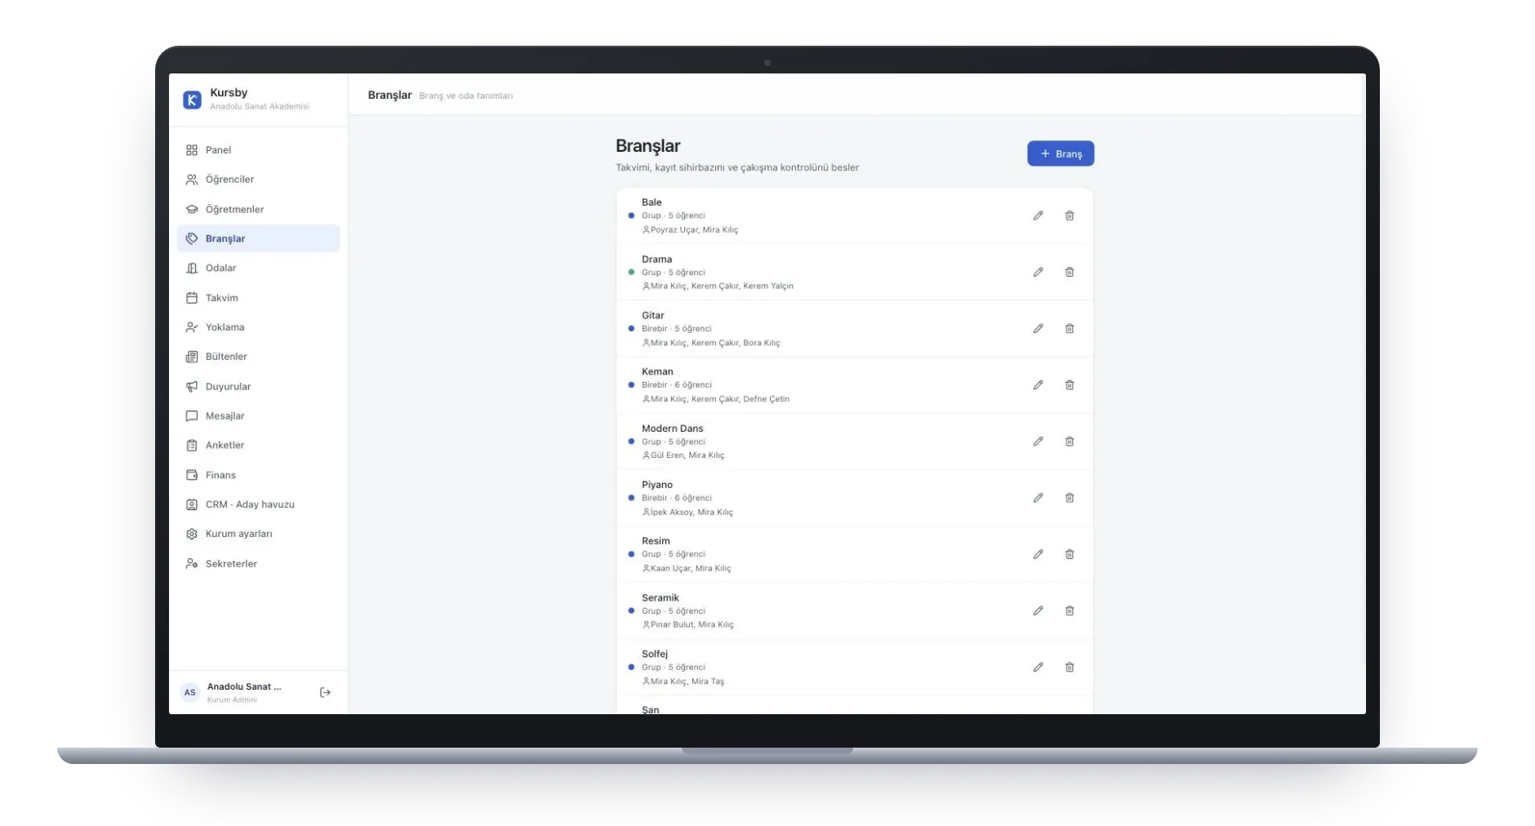The image size is (1535, 826).
Task: Click trash icon on the Keman row
Action: pyautogui.click(x=1069, y=384)
